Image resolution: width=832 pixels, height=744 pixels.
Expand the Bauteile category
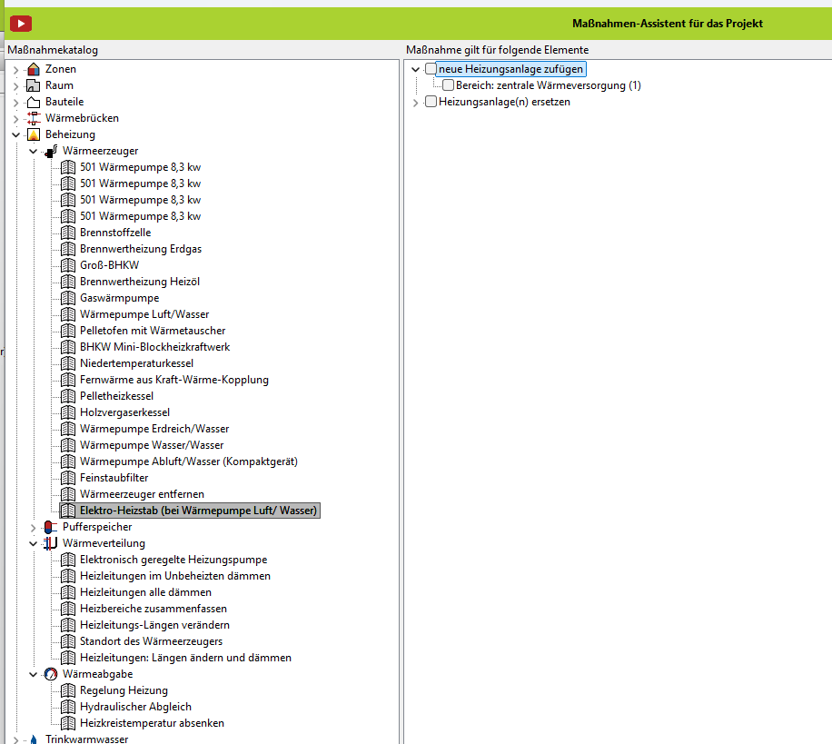pos(15,102)
